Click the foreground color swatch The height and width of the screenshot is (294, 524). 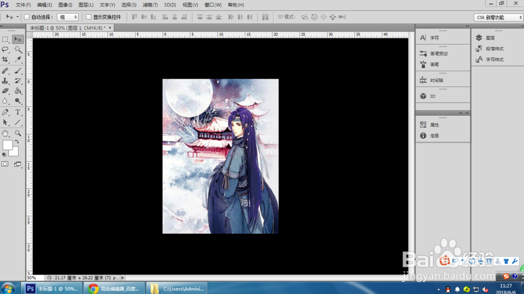tap(7, 145)
